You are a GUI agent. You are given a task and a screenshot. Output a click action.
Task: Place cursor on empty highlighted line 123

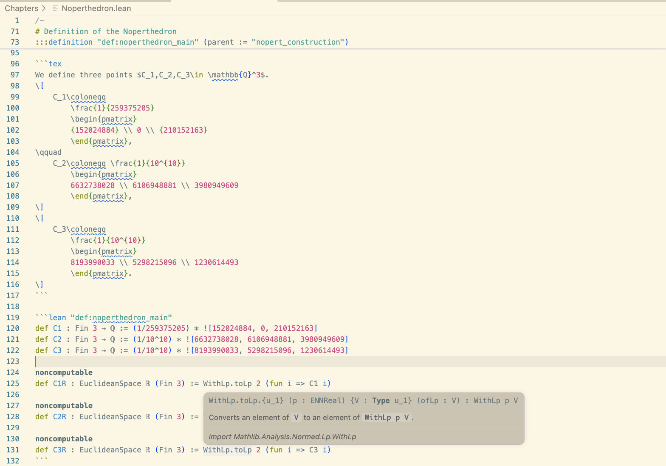[350, 361]
